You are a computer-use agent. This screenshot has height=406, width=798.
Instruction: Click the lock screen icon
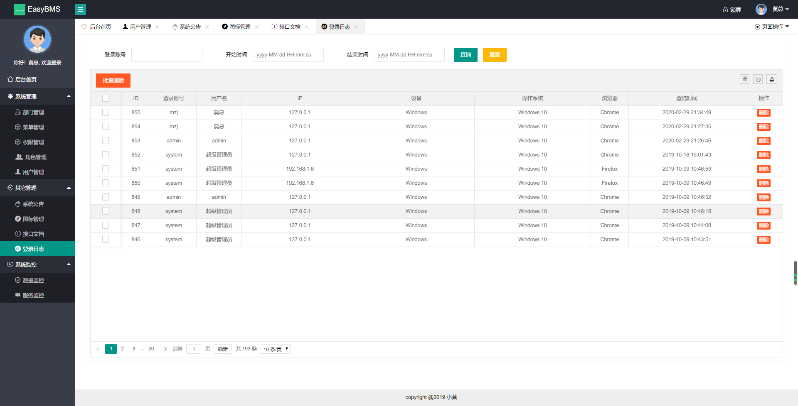725,10
